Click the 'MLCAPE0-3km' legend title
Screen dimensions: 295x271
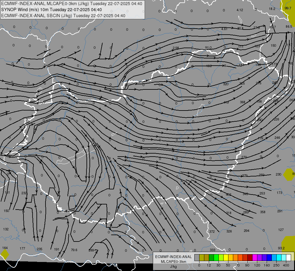tap(173, 262)
